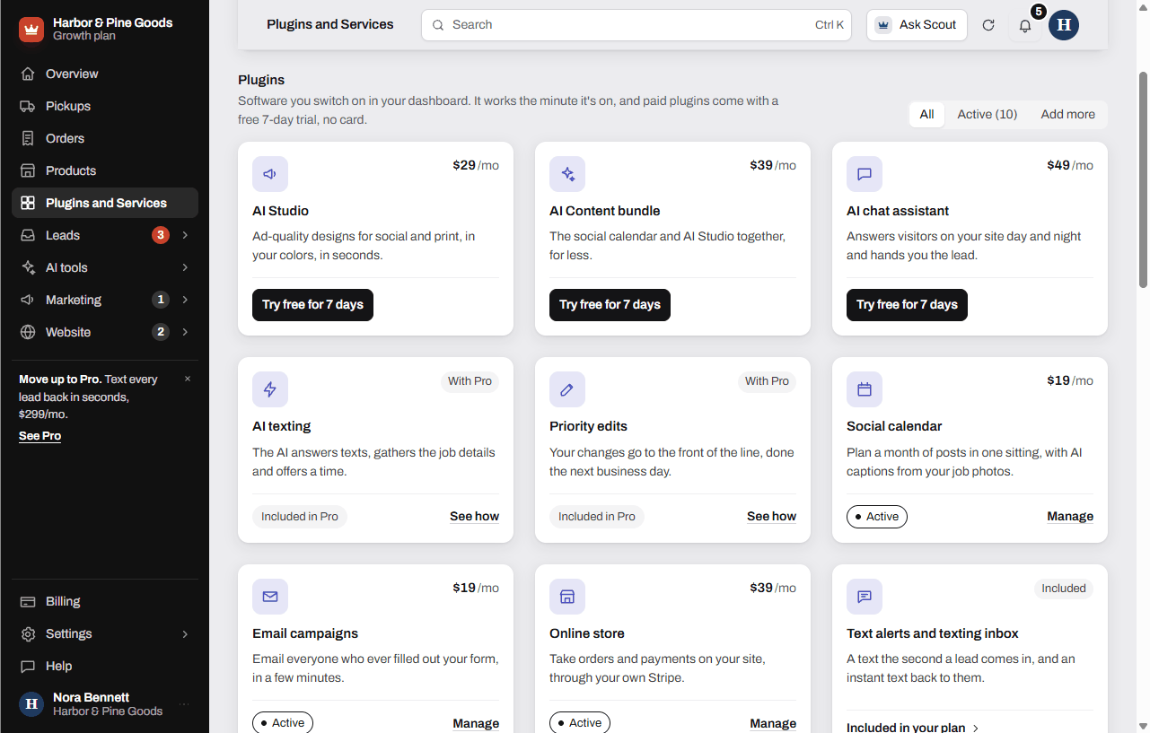This screenshot has width=1150, height=733.
Task: Click the Leads inbox icon
Action: (x=28, y=235)
